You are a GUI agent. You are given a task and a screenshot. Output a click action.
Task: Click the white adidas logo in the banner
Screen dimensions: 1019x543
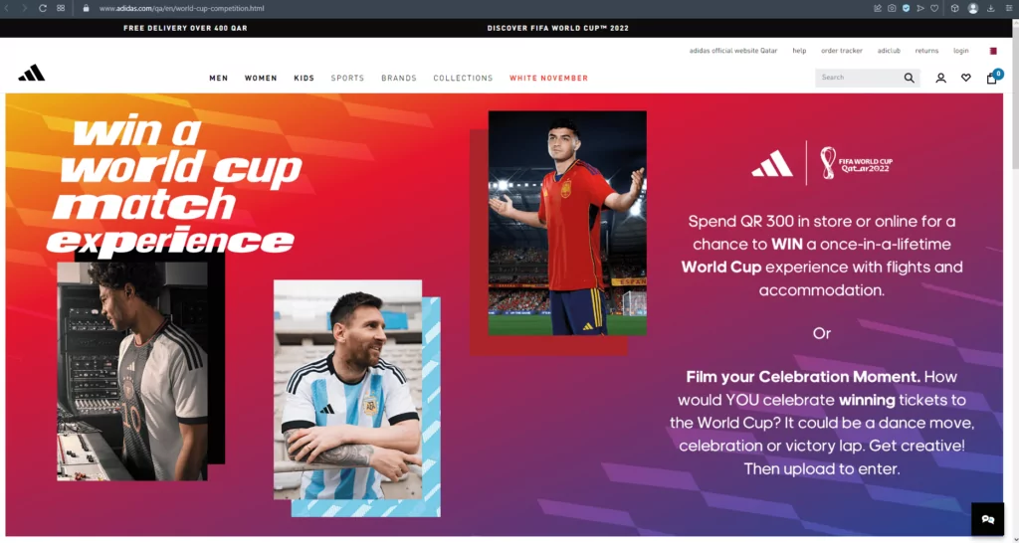(772, 163)
